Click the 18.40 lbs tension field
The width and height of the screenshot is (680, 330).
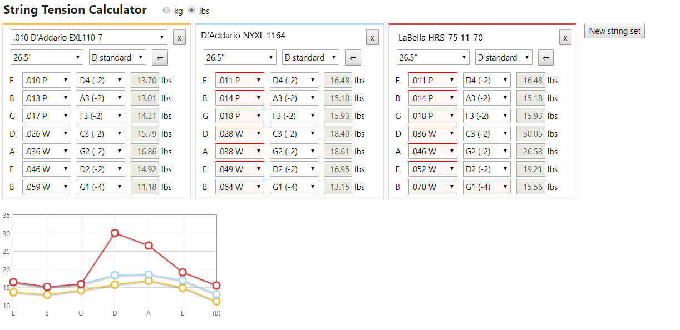click(338, 133)
